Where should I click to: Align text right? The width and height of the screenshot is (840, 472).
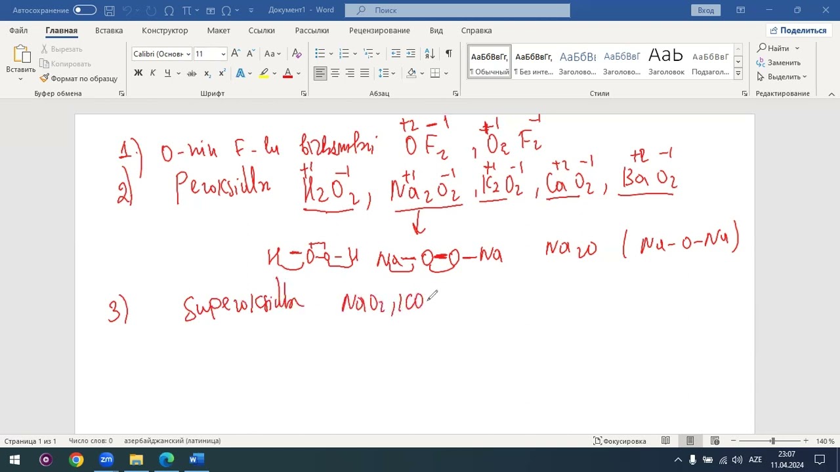click(x=350, y=73)
